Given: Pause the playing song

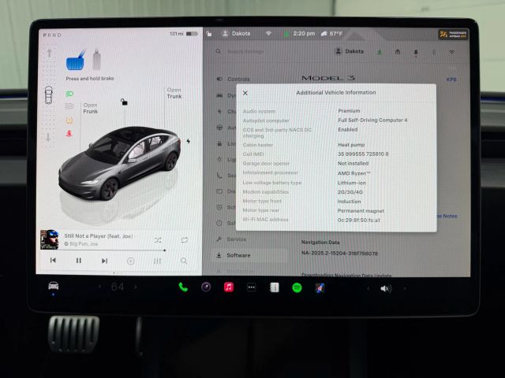Looking at the screenshot, I should [x=79, y=261].
